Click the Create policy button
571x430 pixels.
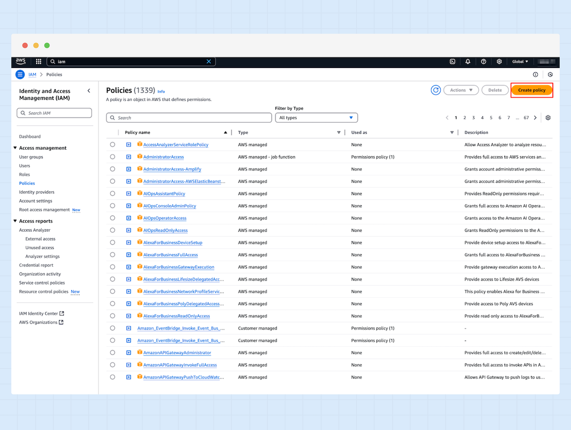[x=532, y=90]
